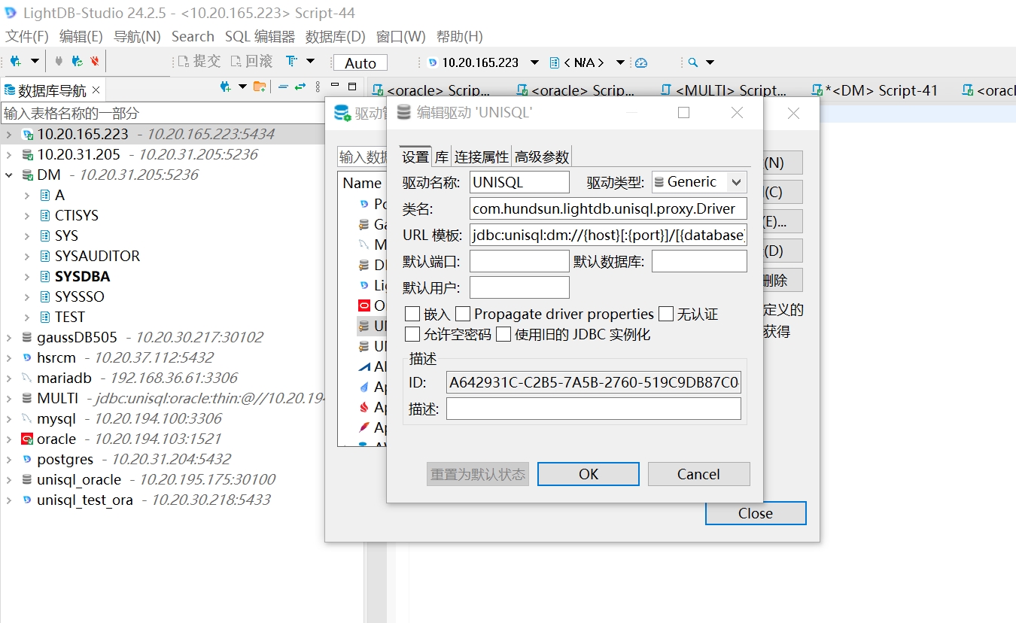
Task: Click the grey connect plug icon
Action: (x=59, y=61)
